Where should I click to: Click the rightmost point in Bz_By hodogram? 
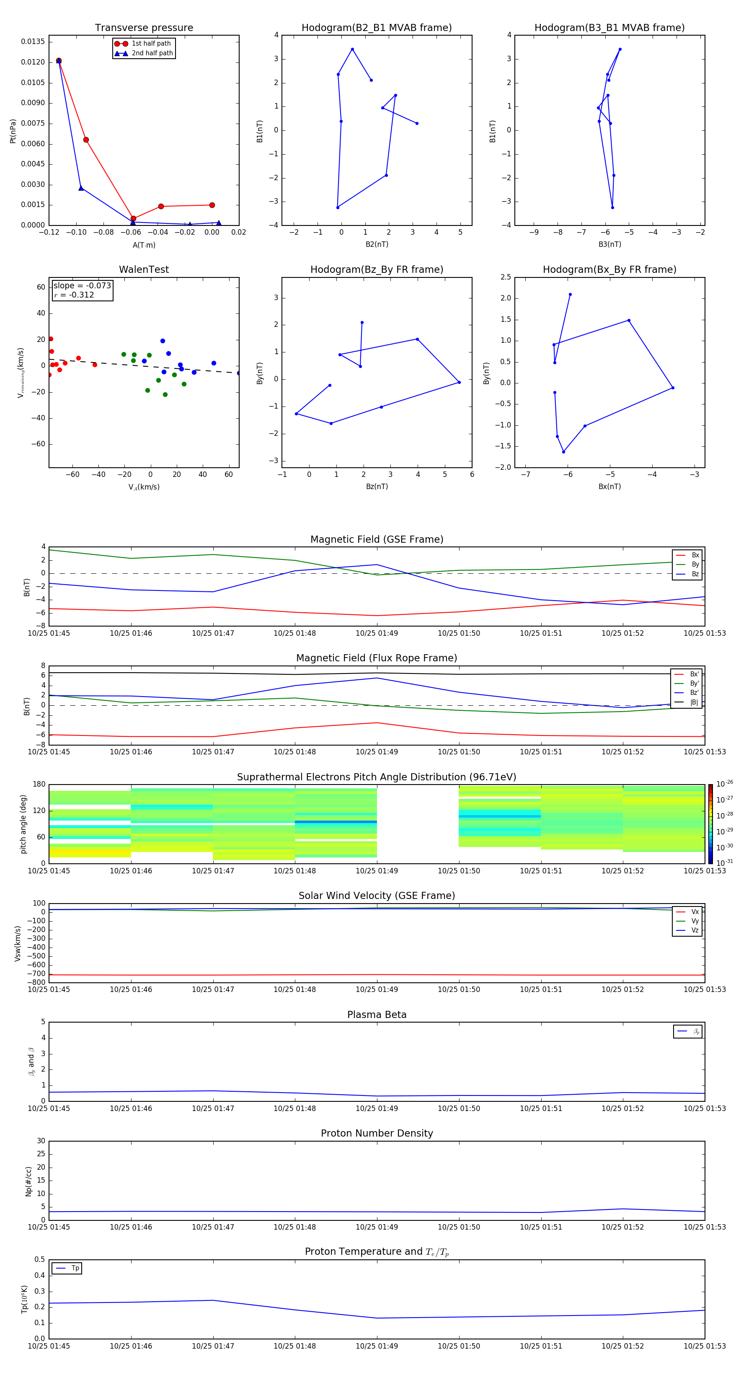pos(459,382)
